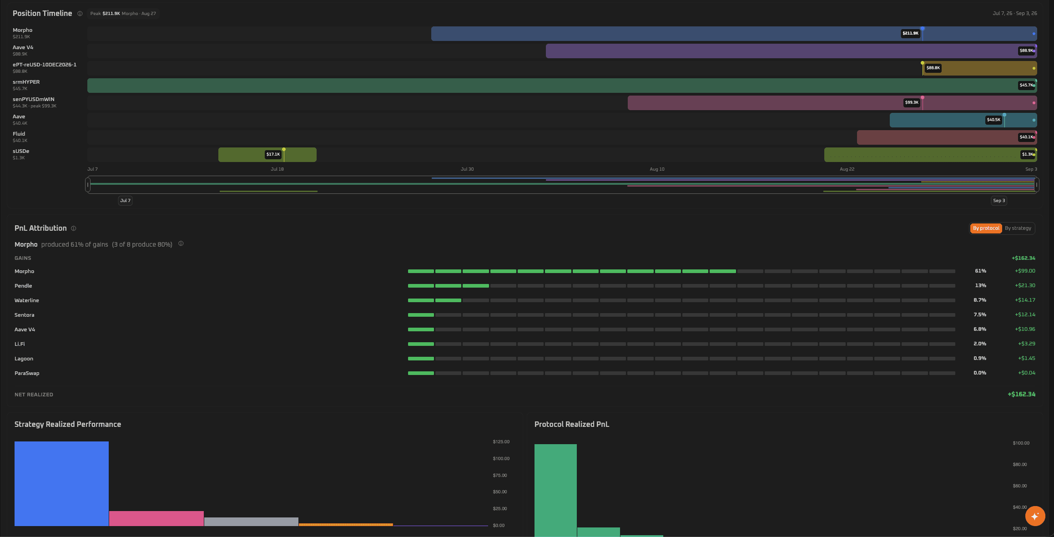The width and height of the screenshot is (1054, 537).
Task: Click the Jul 7 range start label below slider
Action: (x=125, y=201)
